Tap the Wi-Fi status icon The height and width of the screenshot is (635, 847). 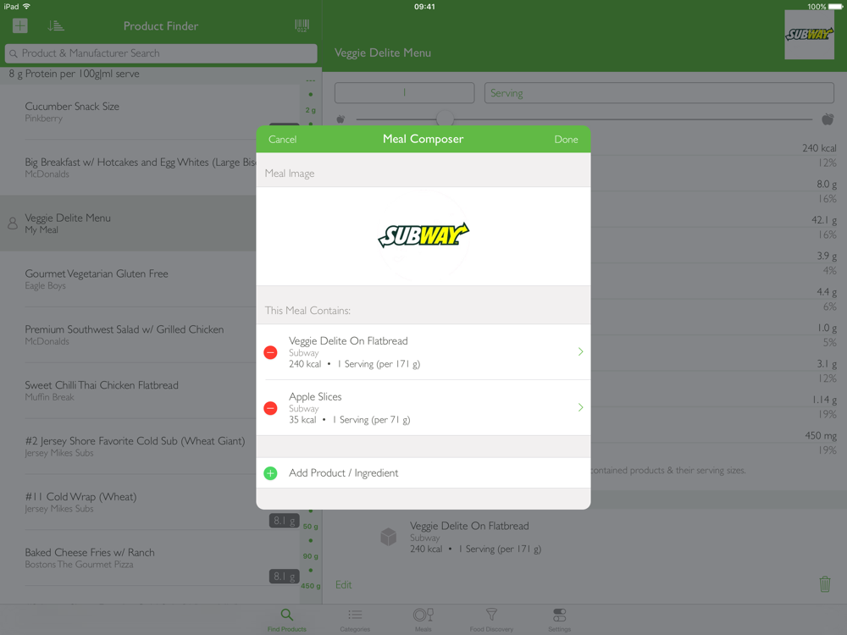[26, 7]
